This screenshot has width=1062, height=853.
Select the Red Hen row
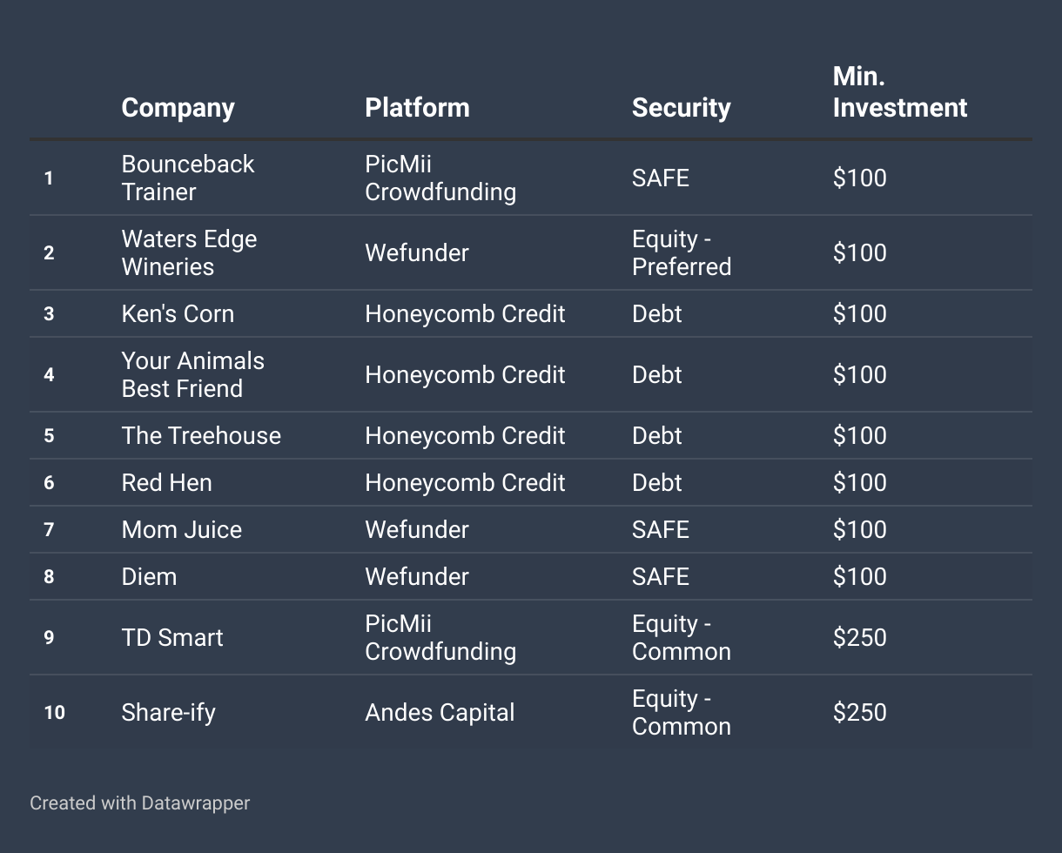pos(531,482)
